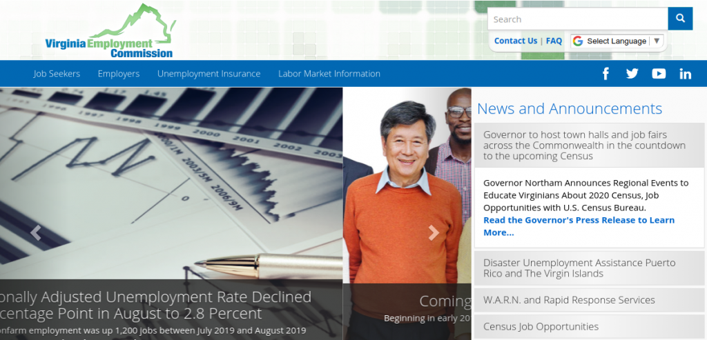Advance carousel with right arrow
This screenshot has width=707, height=340.
point(434,233)
